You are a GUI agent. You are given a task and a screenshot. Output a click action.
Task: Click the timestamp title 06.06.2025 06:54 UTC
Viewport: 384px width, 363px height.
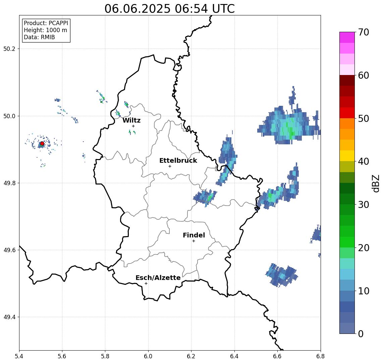[170, 9]
